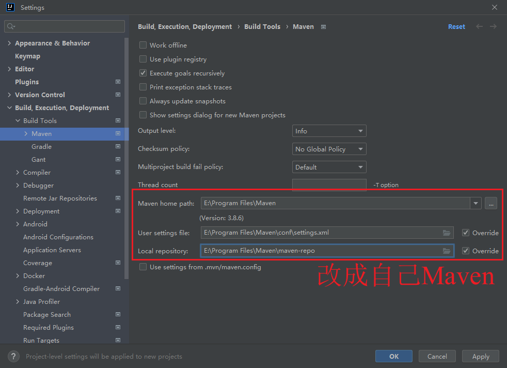Image resolution: width=507 pixels, height=368 pixels.
Task: Open the Checksum policy dropdown
Action: [x=329, y=149]
